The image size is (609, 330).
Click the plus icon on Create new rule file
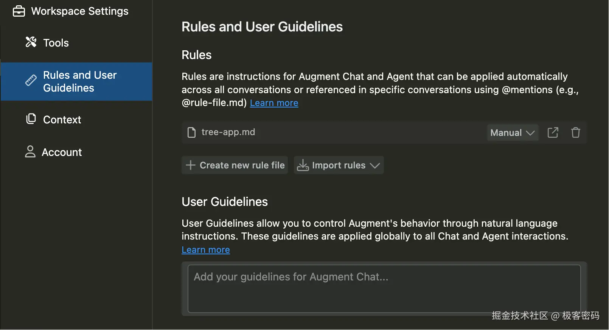pyautogui.click(x=191, y=165)
